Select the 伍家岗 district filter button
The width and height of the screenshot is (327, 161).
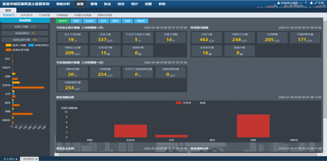(x=90, y=21)
